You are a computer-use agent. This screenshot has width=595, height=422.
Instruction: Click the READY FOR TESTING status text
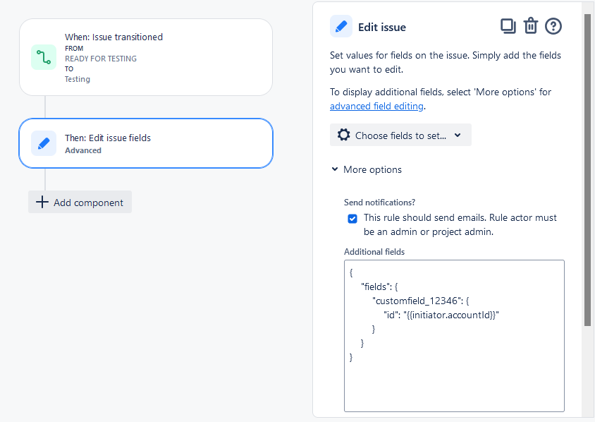(x=101, y=59)
